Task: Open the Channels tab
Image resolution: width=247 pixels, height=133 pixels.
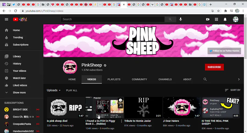Action: click(x=165, y=79)
